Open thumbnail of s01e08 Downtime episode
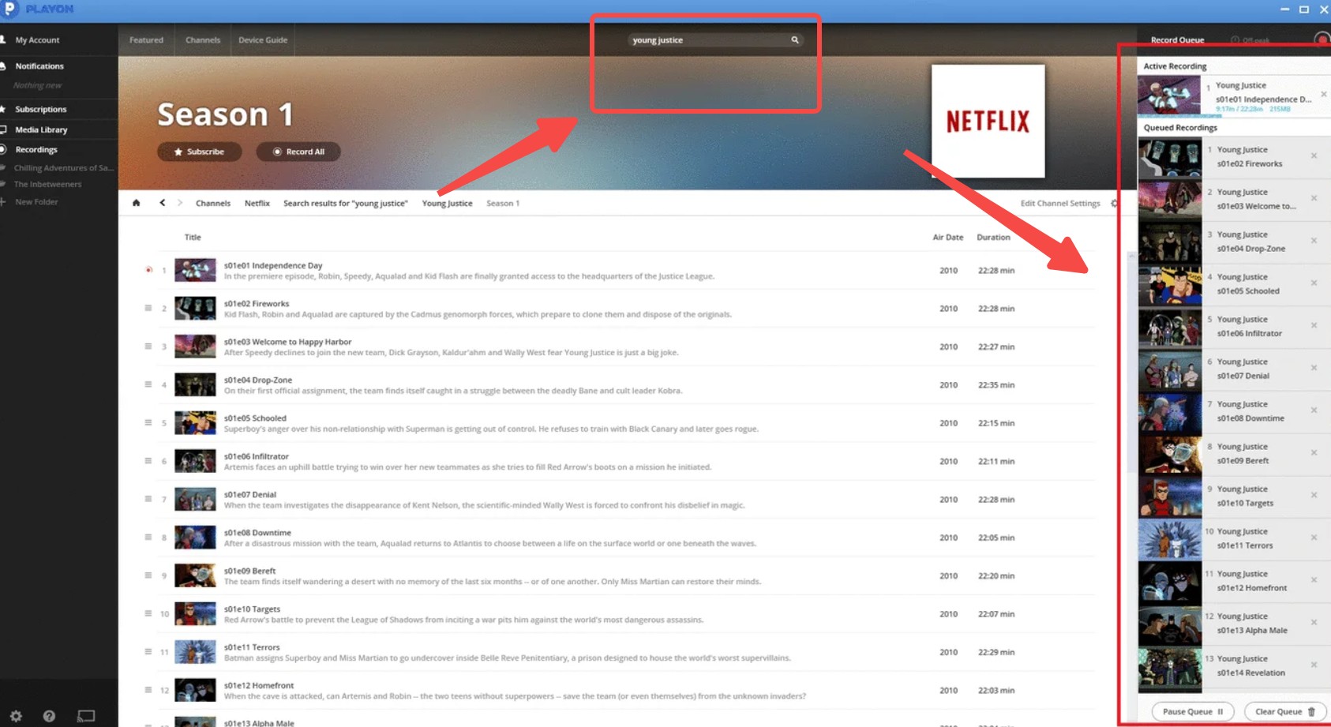Screen dimensions: 1331x727 point(195,538)
